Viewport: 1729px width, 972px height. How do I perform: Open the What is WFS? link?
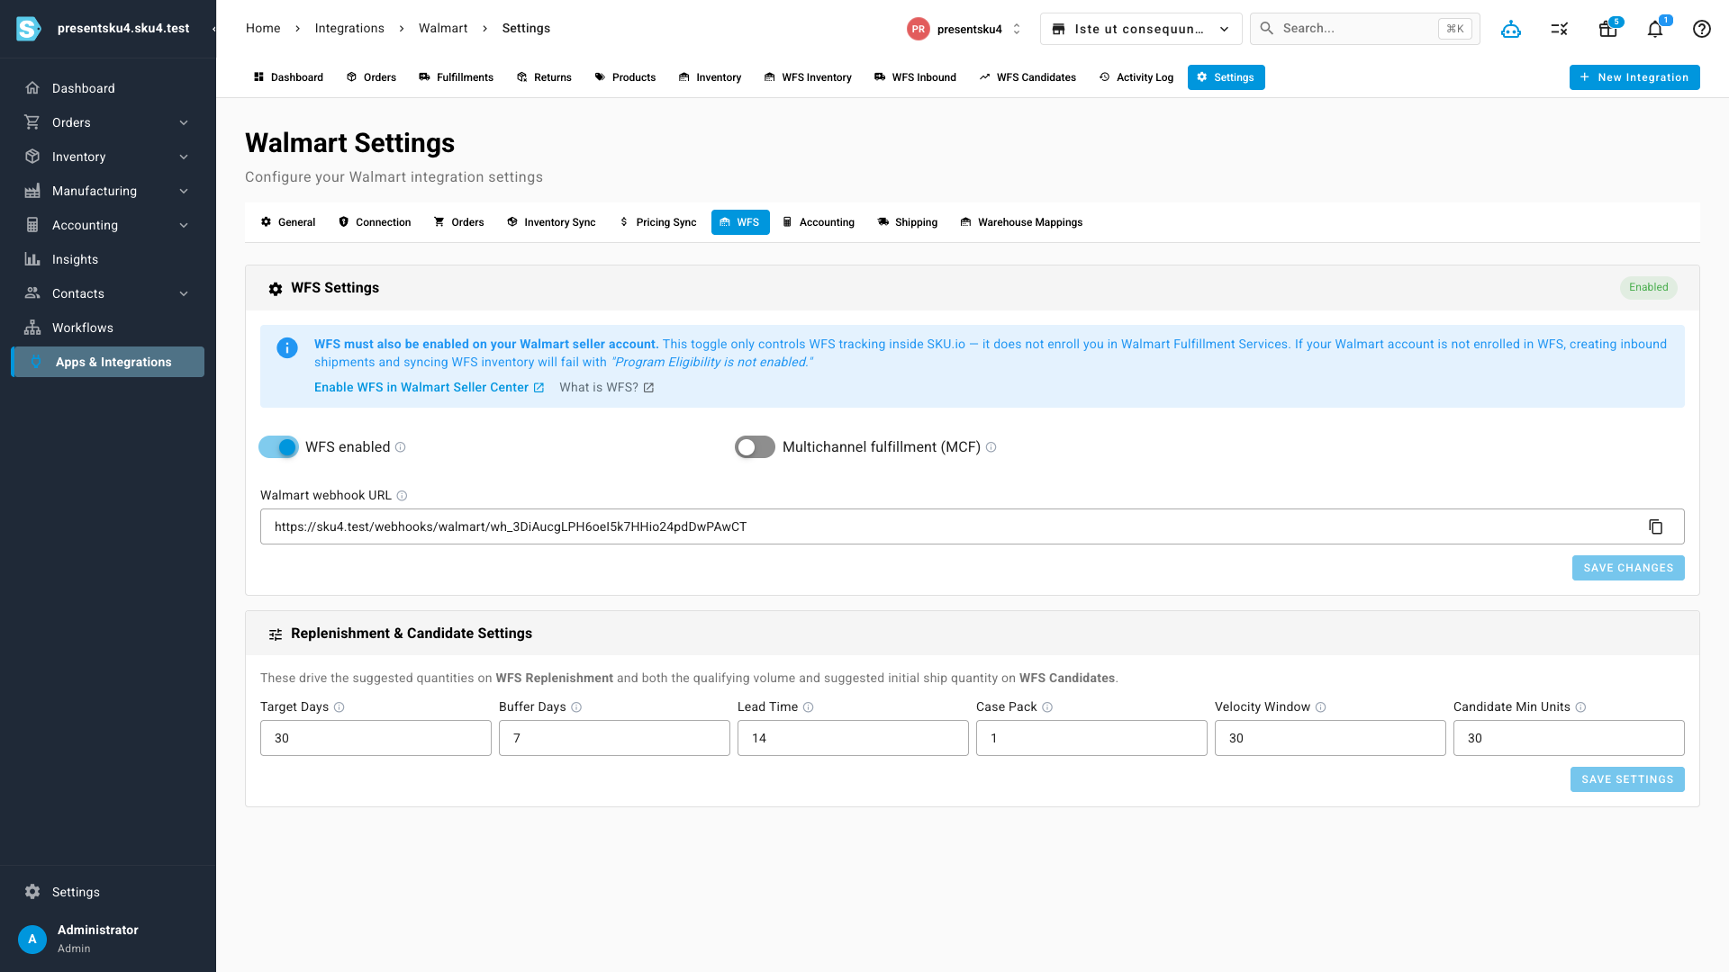coord(606,388)
